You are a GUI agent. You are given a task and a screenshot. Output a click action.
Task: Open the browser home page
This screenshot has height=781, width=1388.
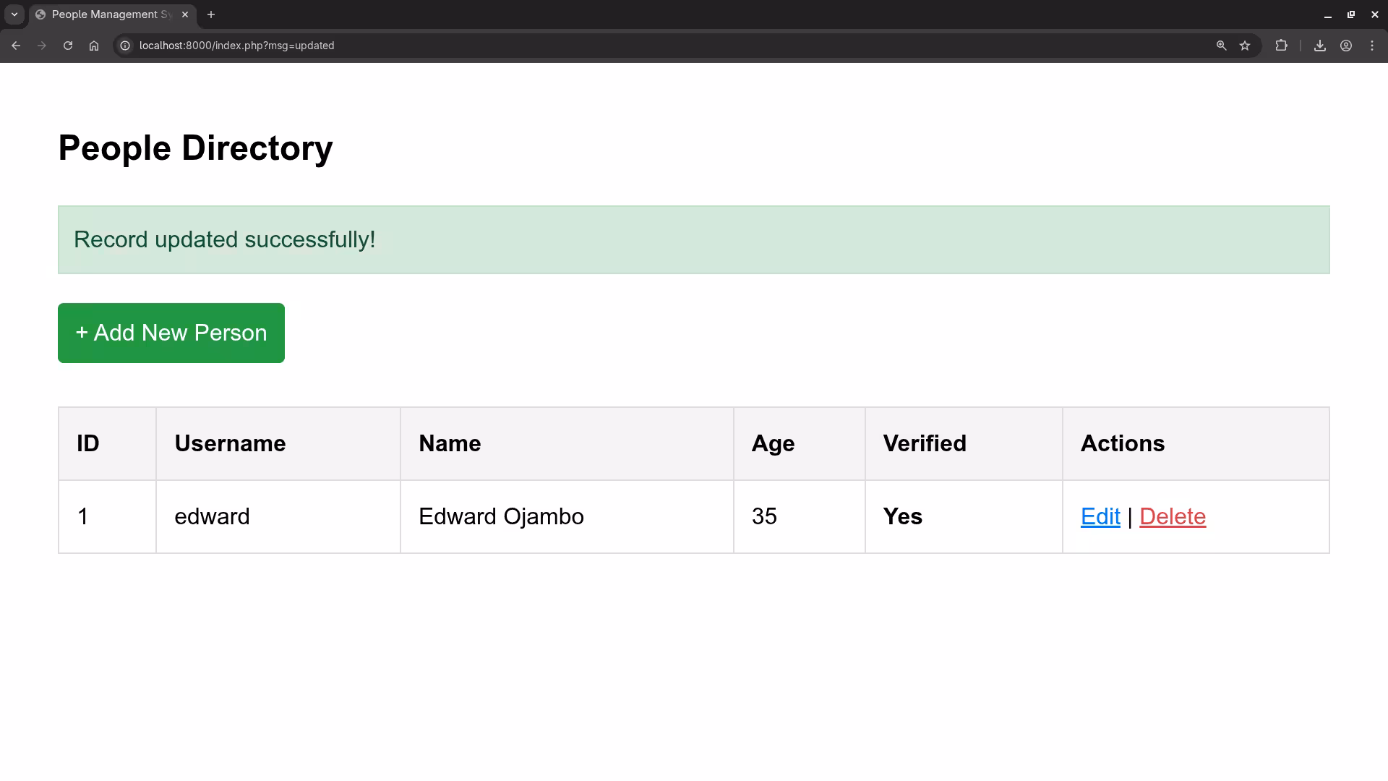(94, 46)
